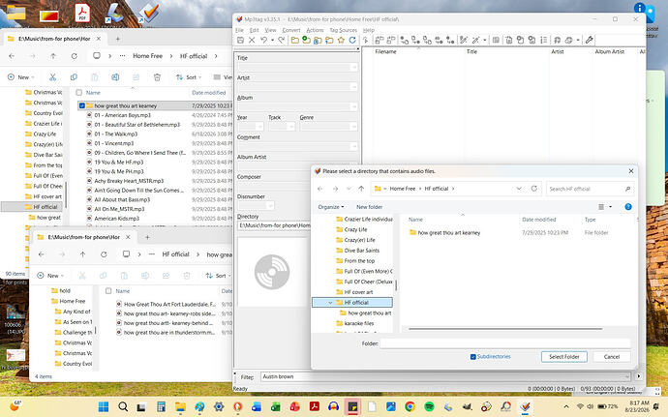Open the Album field dropdown in Mp3tag

[353, 107]
